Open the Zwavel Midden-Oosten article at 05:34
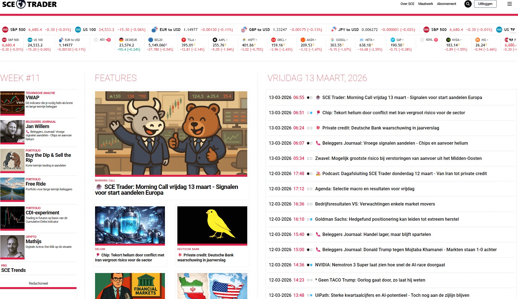This screenshot has height=299, width=518. point(398,158)
